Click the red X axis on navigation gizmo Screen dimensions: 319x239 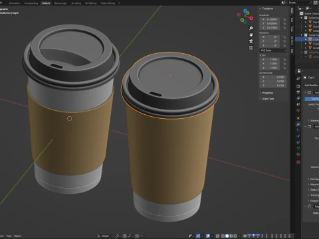(251, 18)
